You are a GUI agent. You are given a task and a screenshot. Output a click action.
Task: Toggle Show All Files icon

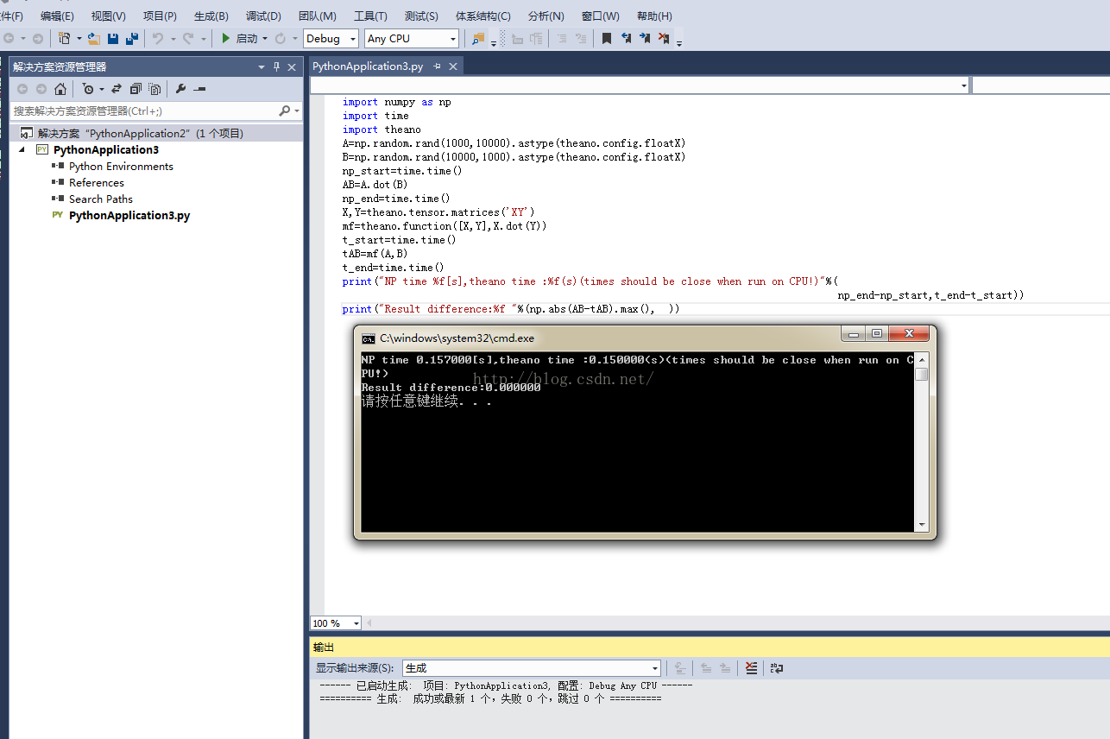[x=155, y=89]
